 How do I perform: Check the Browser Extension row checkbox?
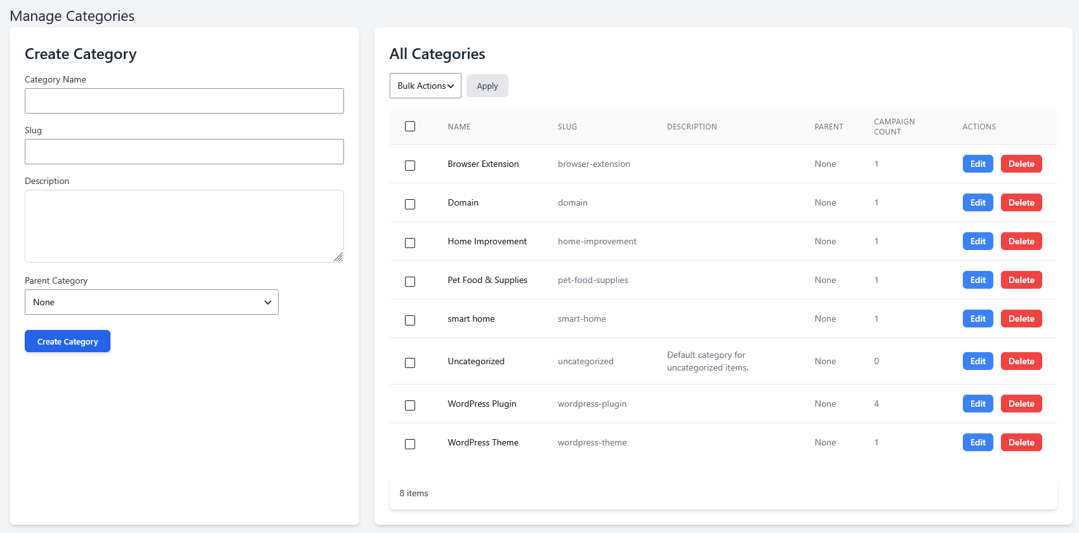tap(410, 165)
